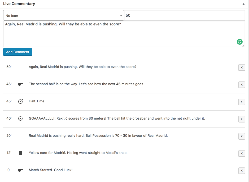
Task: Delete the Half Time comment
Action: [242, 102]
